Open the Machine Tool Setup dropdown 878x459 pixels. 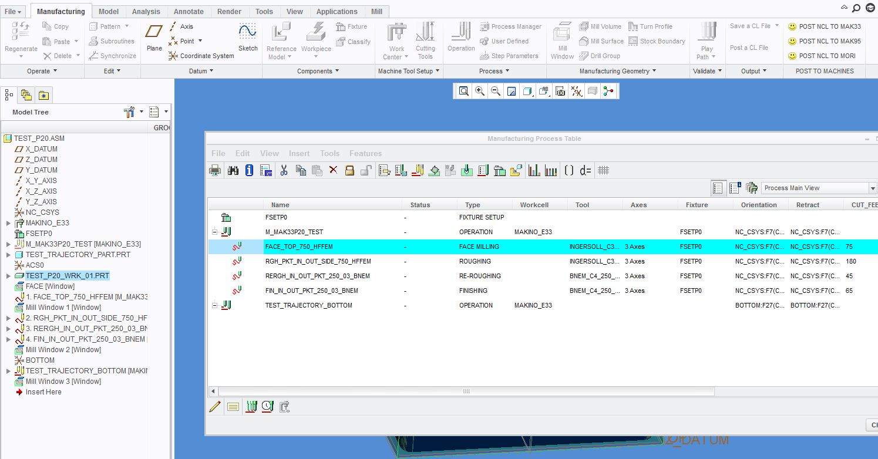coord(409,71)
